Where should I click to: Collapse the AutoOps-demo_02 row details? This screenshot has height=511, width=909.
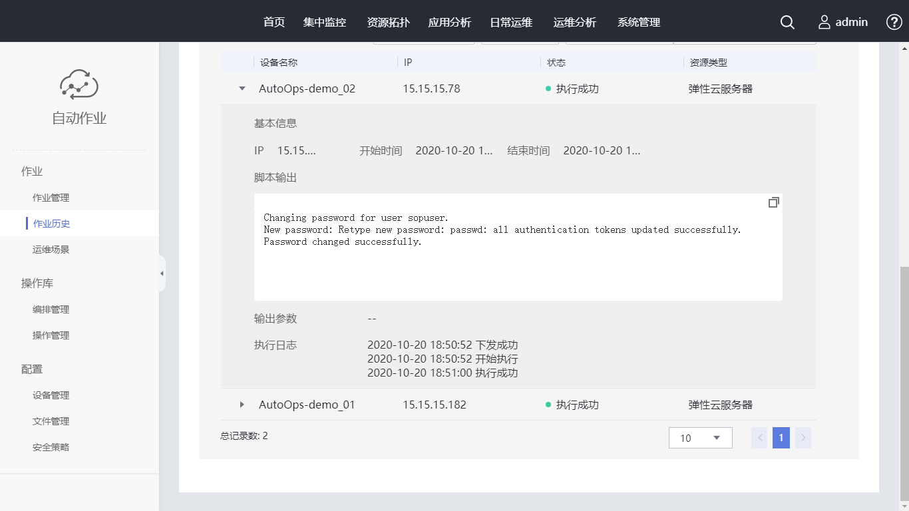(242, 88)
